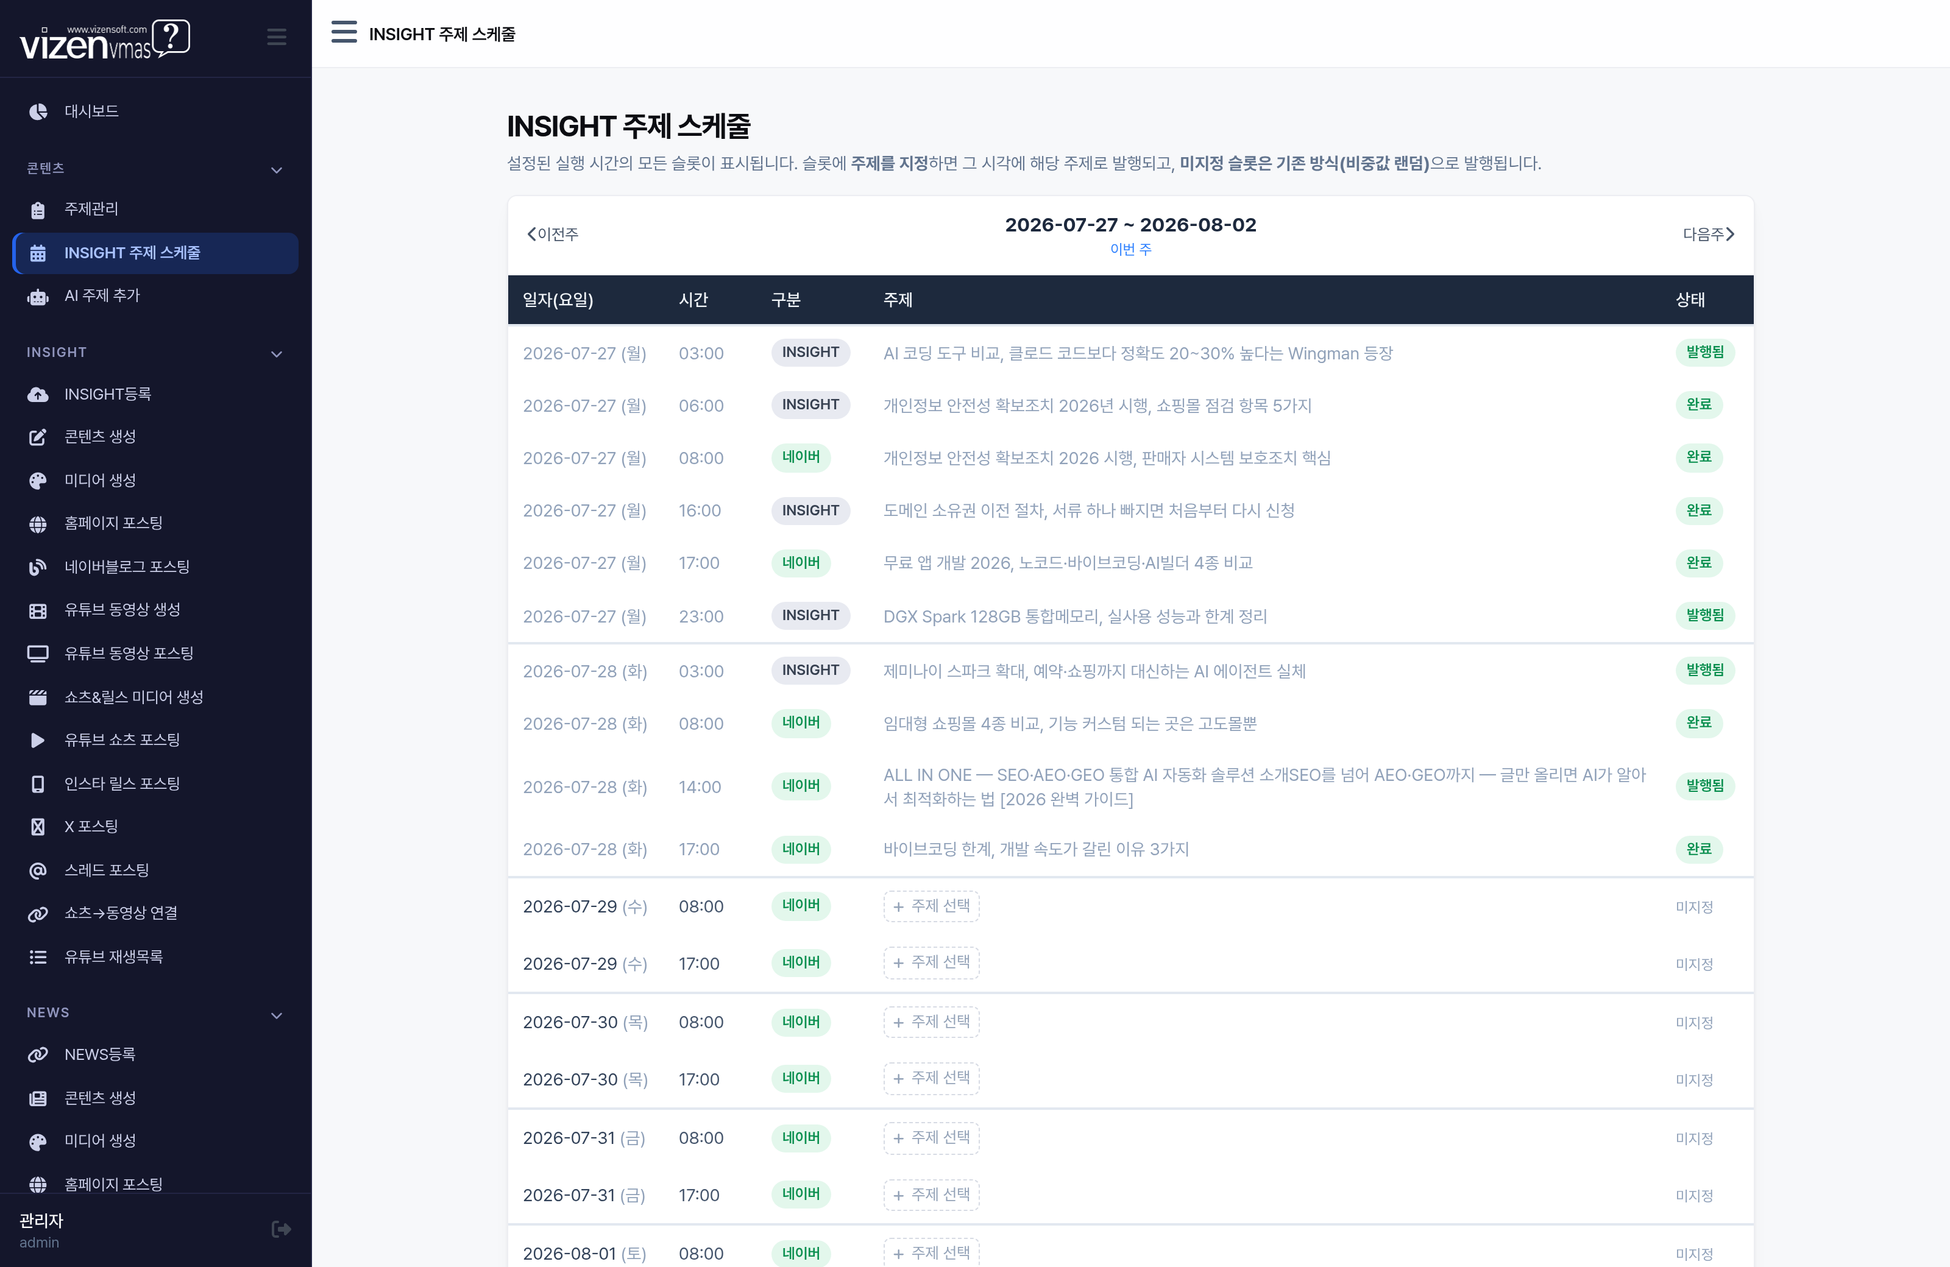
Task: Click INSIGHT 홈페이지 포스팅 globe icon
Action: [38, 524]
